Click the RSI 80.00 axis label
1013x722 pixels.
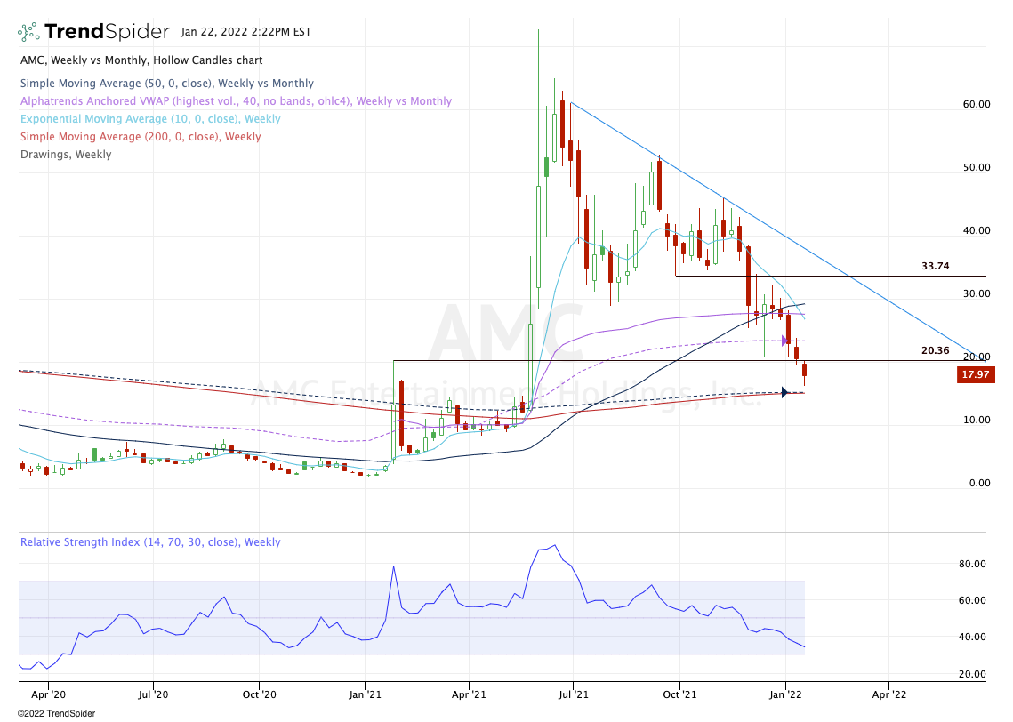click(972, 564)
